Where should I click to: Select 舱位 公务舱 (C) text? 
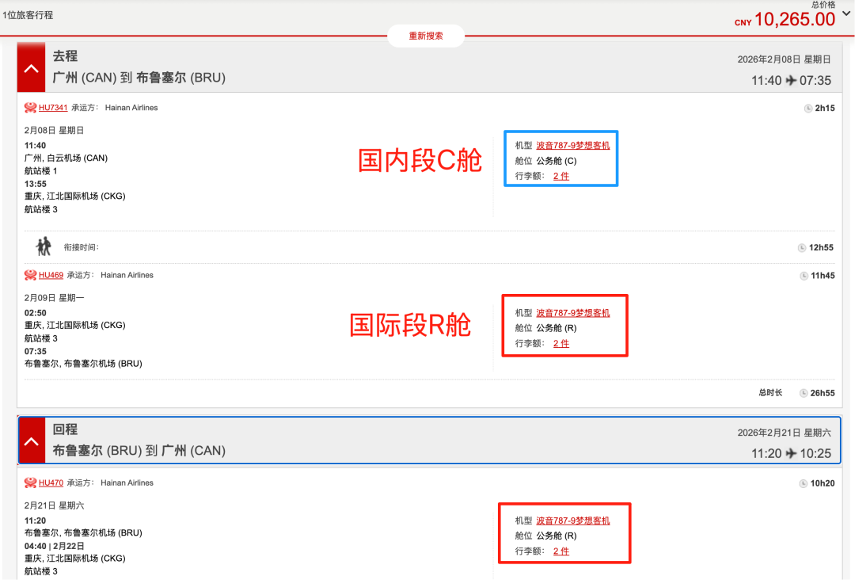pyautogui.click(x=545, y=160)
